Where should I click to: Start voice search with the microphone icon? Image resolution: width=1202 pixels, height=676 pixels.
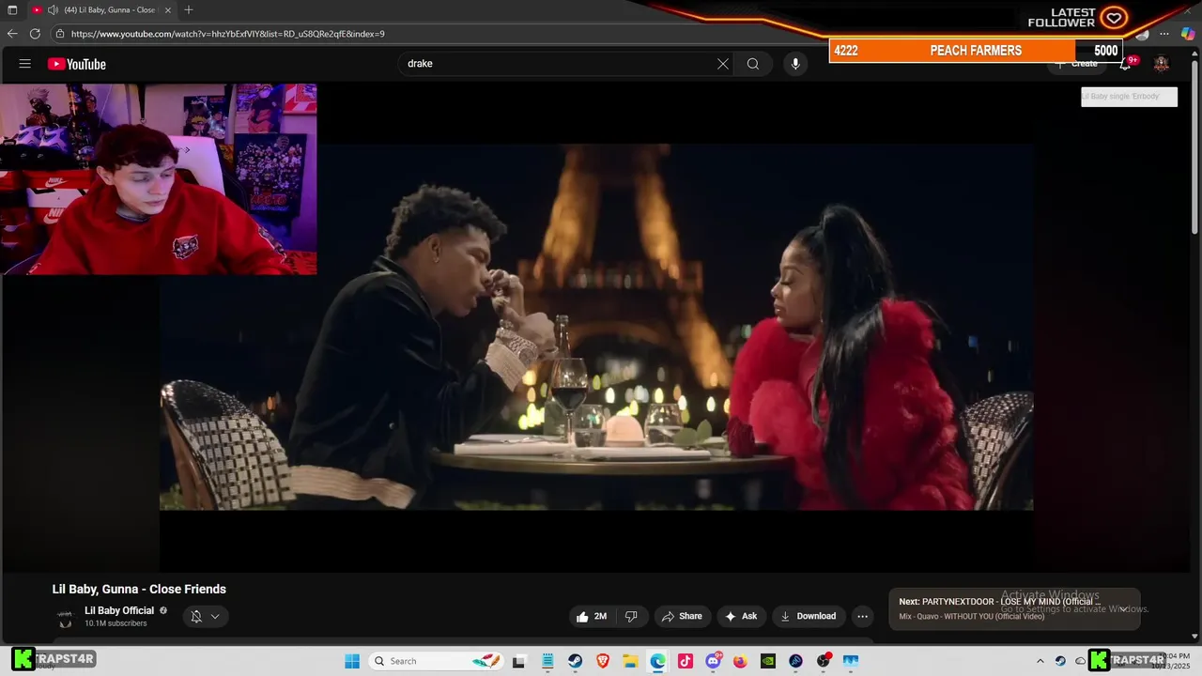[795, 64]
